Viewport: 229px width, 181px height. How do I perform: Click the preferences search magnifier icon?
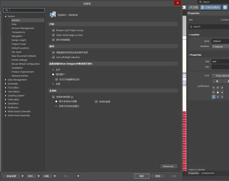(x=7, y=10)
